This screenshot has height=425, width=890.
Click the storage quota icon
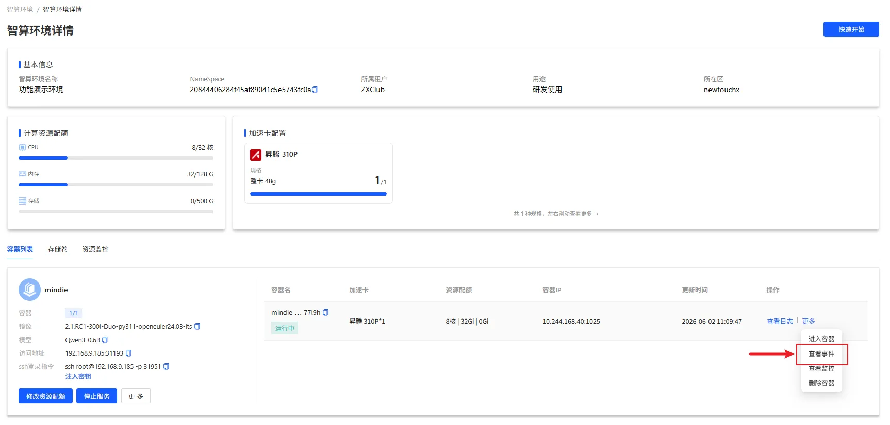point(22,201)
